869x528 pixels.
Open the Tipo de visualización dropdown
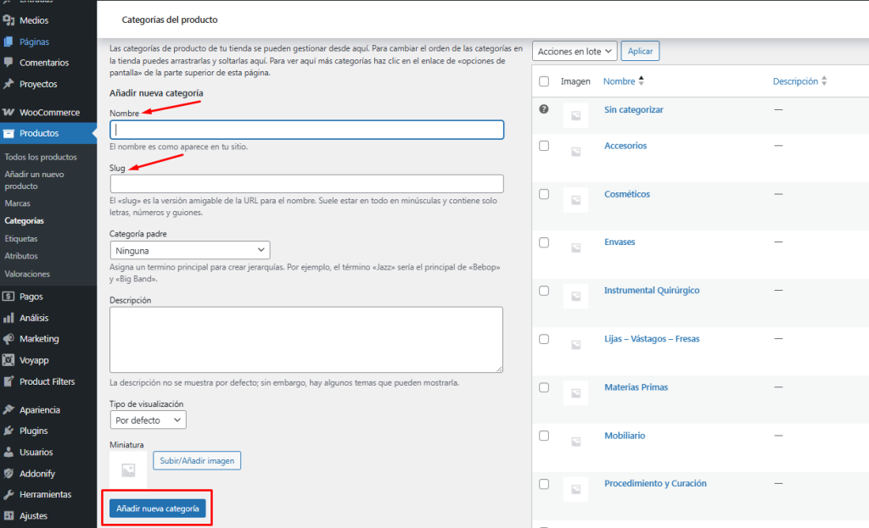(x=149, y=420)
